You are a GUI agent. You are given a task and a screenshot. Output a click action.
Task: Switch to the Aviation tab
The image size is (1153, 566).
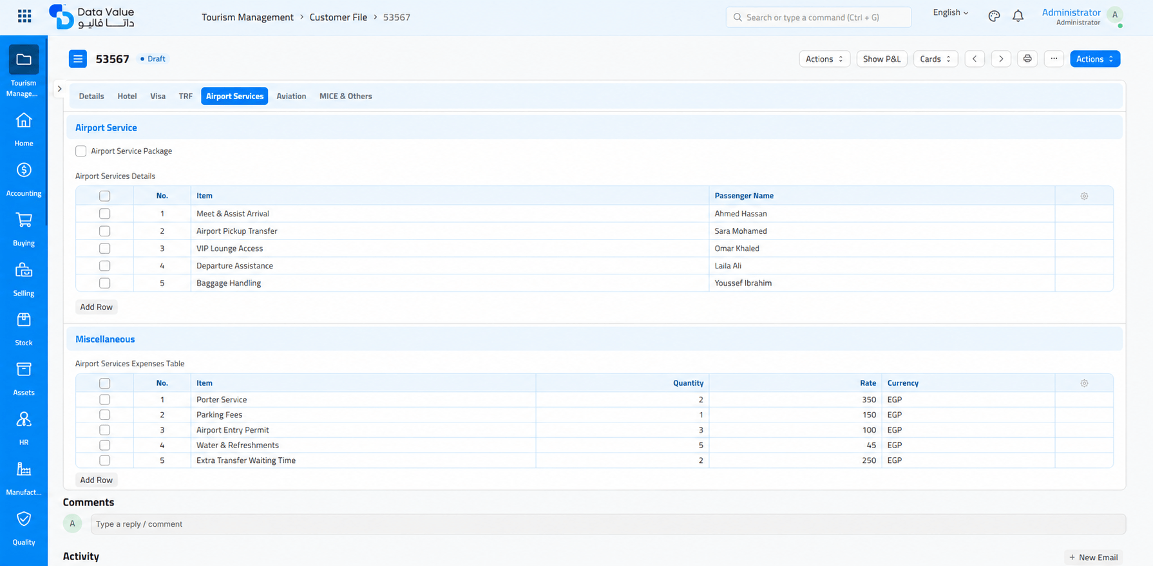pyautogui.click(x=291, y=96)
